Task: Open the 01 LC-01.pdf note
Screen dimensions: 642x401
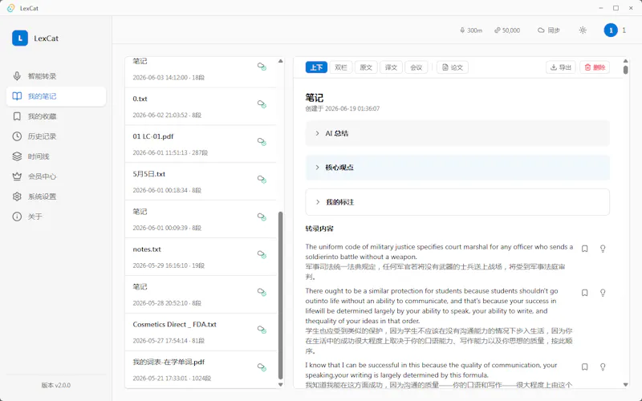Action: coord(201,144)
